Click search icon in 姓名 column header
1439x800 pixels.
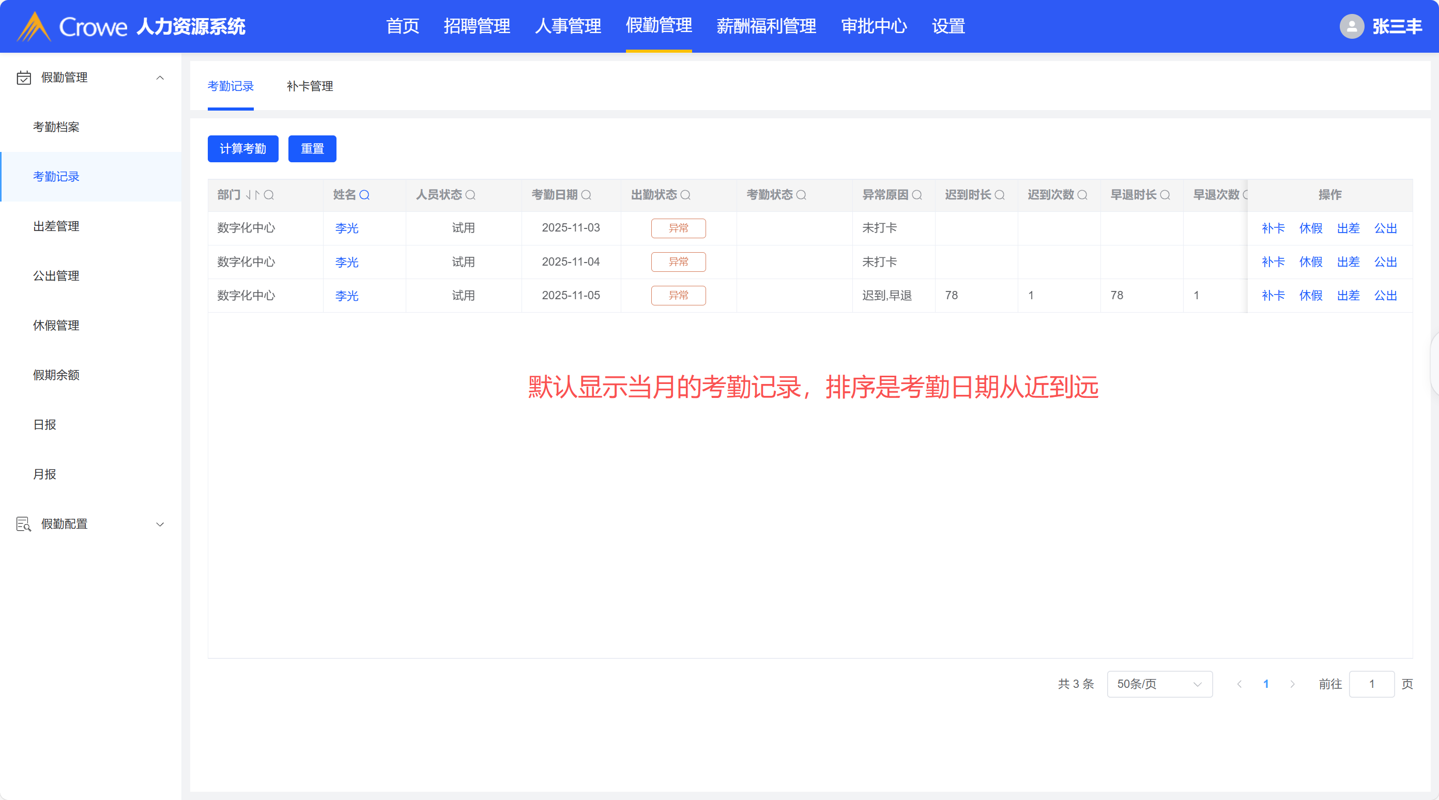[364, 195]
